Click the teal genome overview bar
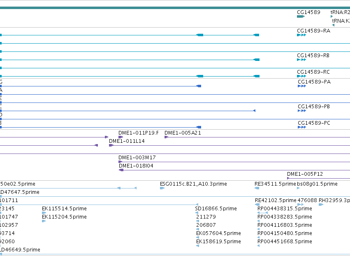Image resolution: width=350 pixels, height=256 pixels. click(x=175, y=8)
